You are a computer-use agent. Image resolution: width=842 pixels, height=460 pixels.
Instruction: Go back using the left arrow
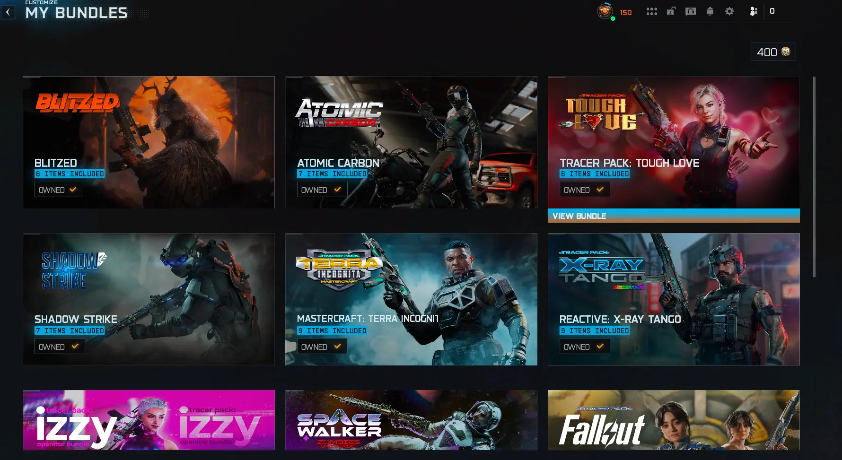pos(8,12)
